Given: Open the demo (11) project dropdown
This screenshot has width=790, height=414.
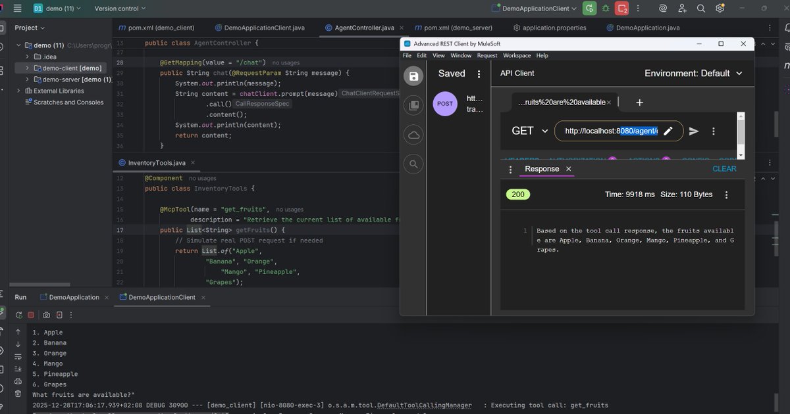Looking at the screenshot, I should point(58,9).
